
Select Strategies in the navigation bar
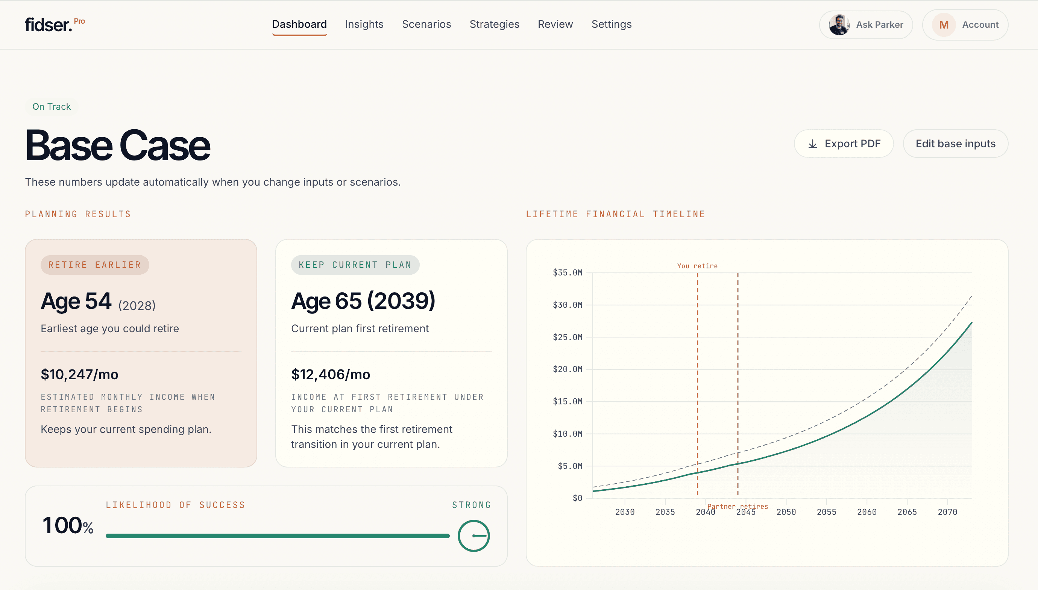click(x=494, y=24)
